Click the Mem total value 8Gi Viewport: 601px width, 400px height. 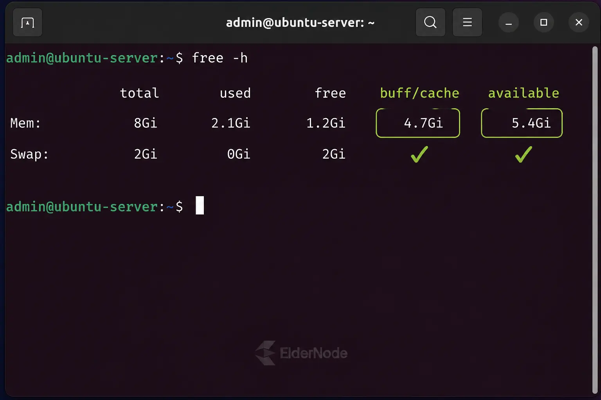click(146, 123)
